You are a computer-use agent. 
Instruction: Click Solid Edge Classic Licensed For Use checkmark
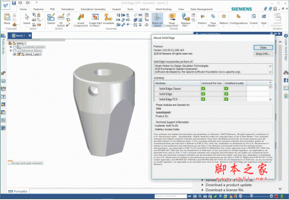click(x=203, y=89)
